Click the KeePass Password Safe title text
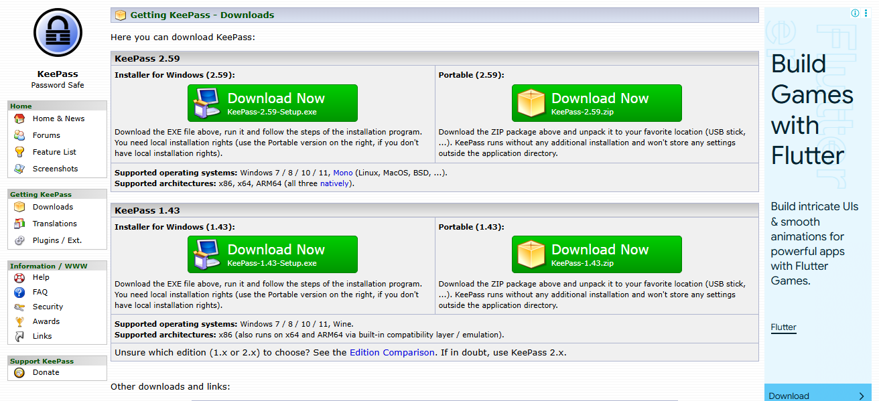Screen dimensions: 879x401 58,79
